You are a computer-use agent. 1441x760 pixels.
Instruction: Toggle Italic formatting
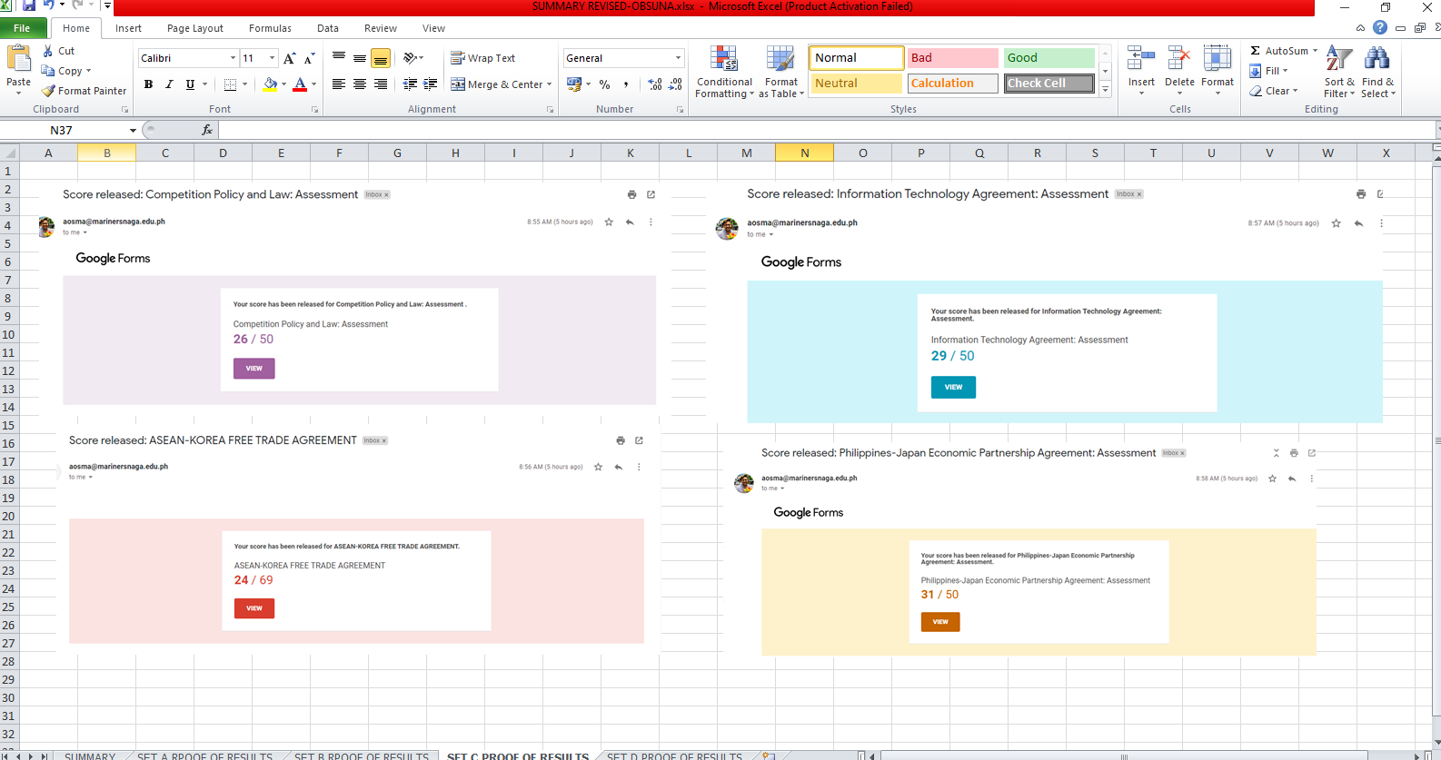point(169,84)
